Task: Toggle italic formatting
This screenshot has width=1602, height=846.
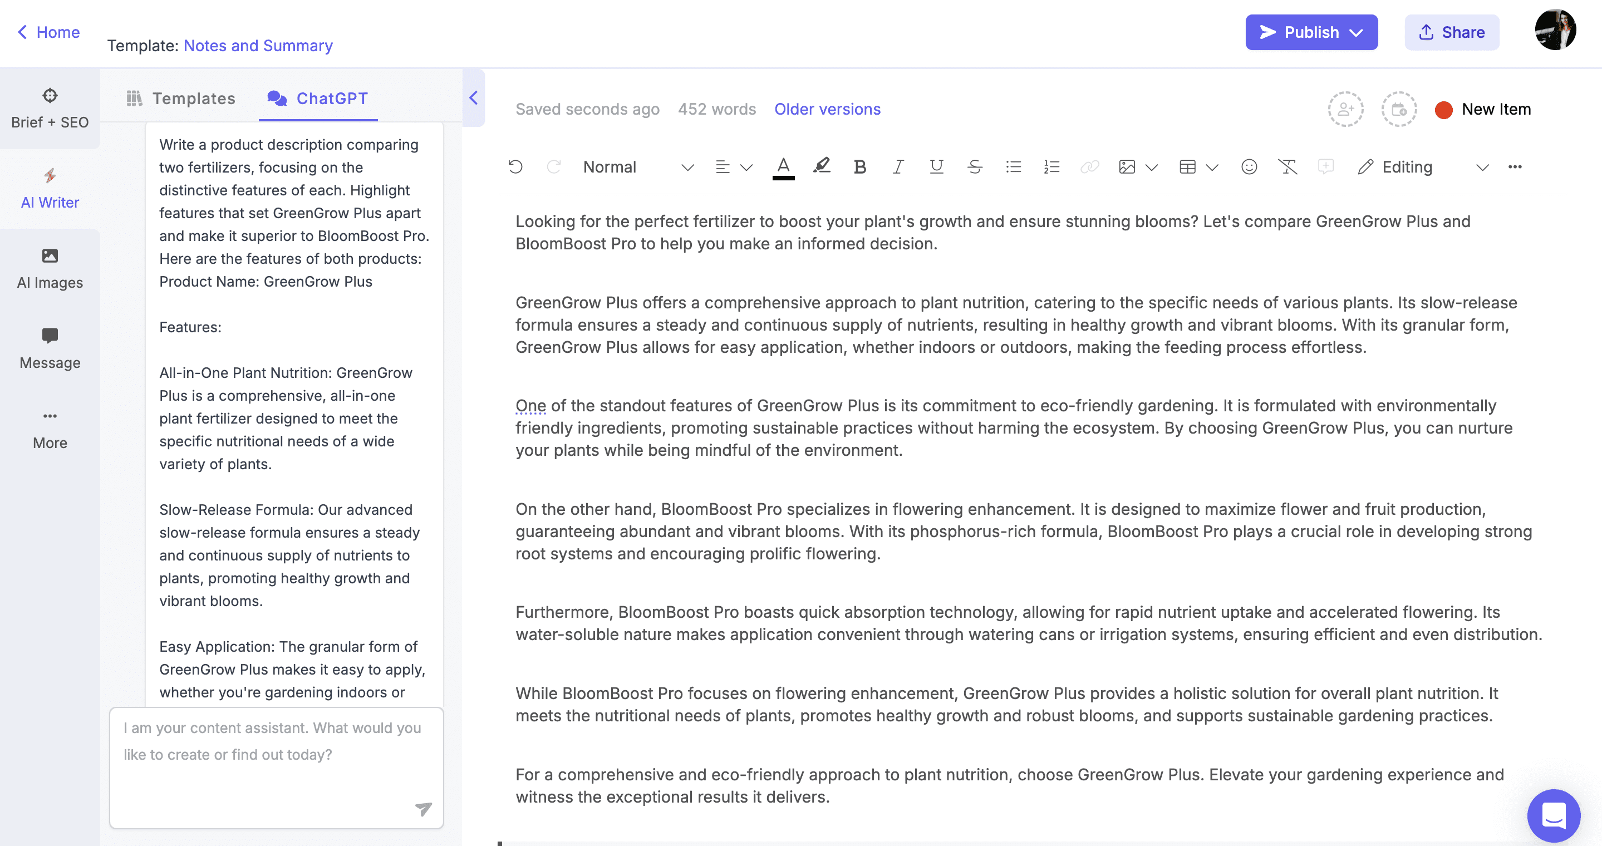Action: [x=898, y=166]
